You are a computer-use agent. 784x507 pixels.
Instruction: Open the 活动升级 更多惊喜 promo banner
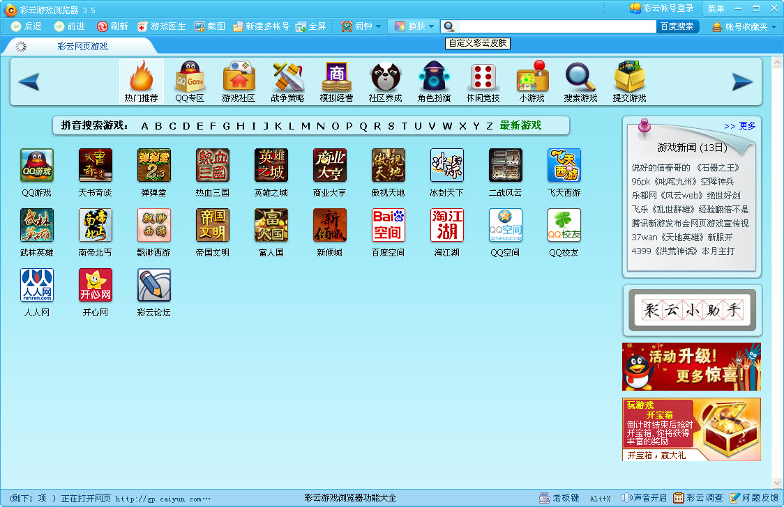pos(691,367)
